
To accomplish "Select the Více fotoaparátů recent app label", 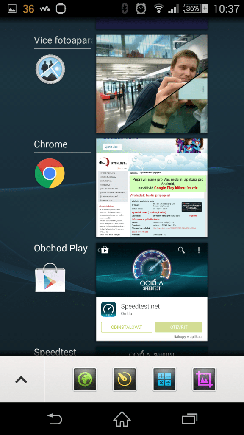I will click(x=63, y=40).
